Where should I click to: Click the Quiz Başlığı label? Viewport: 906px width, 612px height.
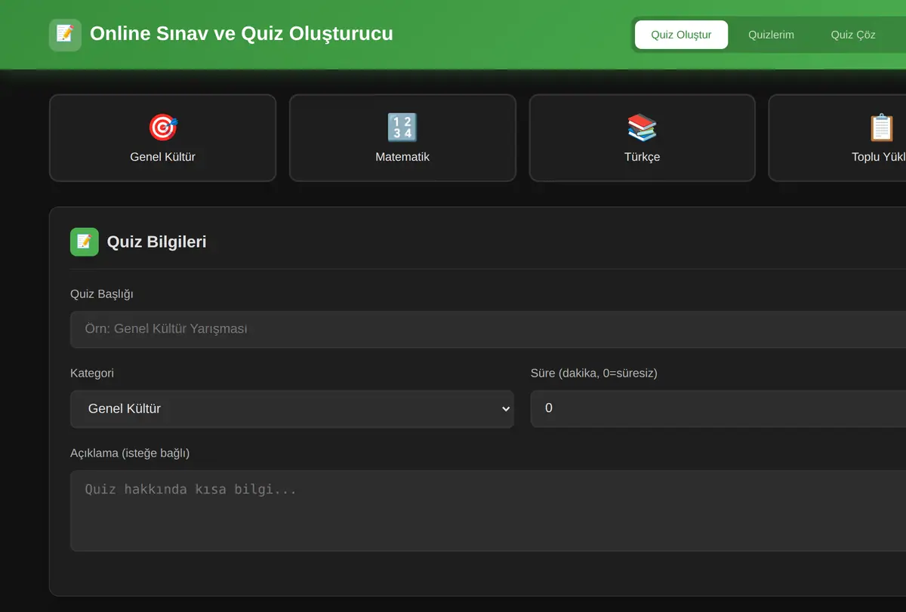tap(102, 294)
